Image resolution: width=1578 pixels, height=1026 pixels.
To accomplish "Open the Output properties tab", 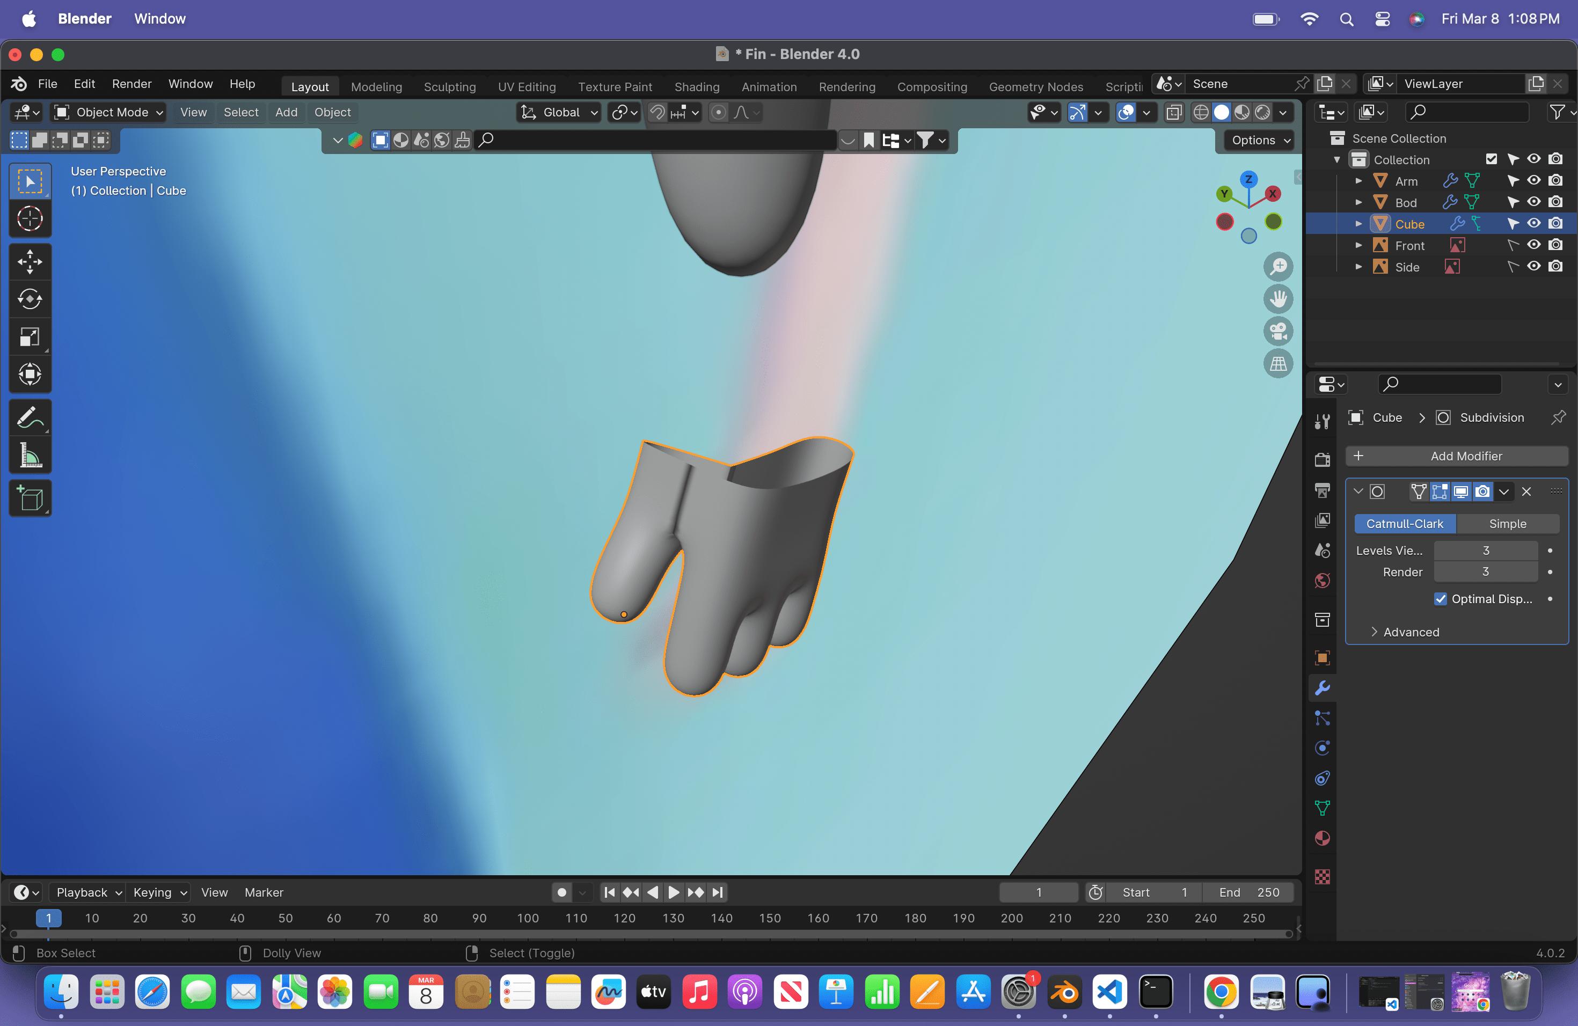I will click(1322, 490).
